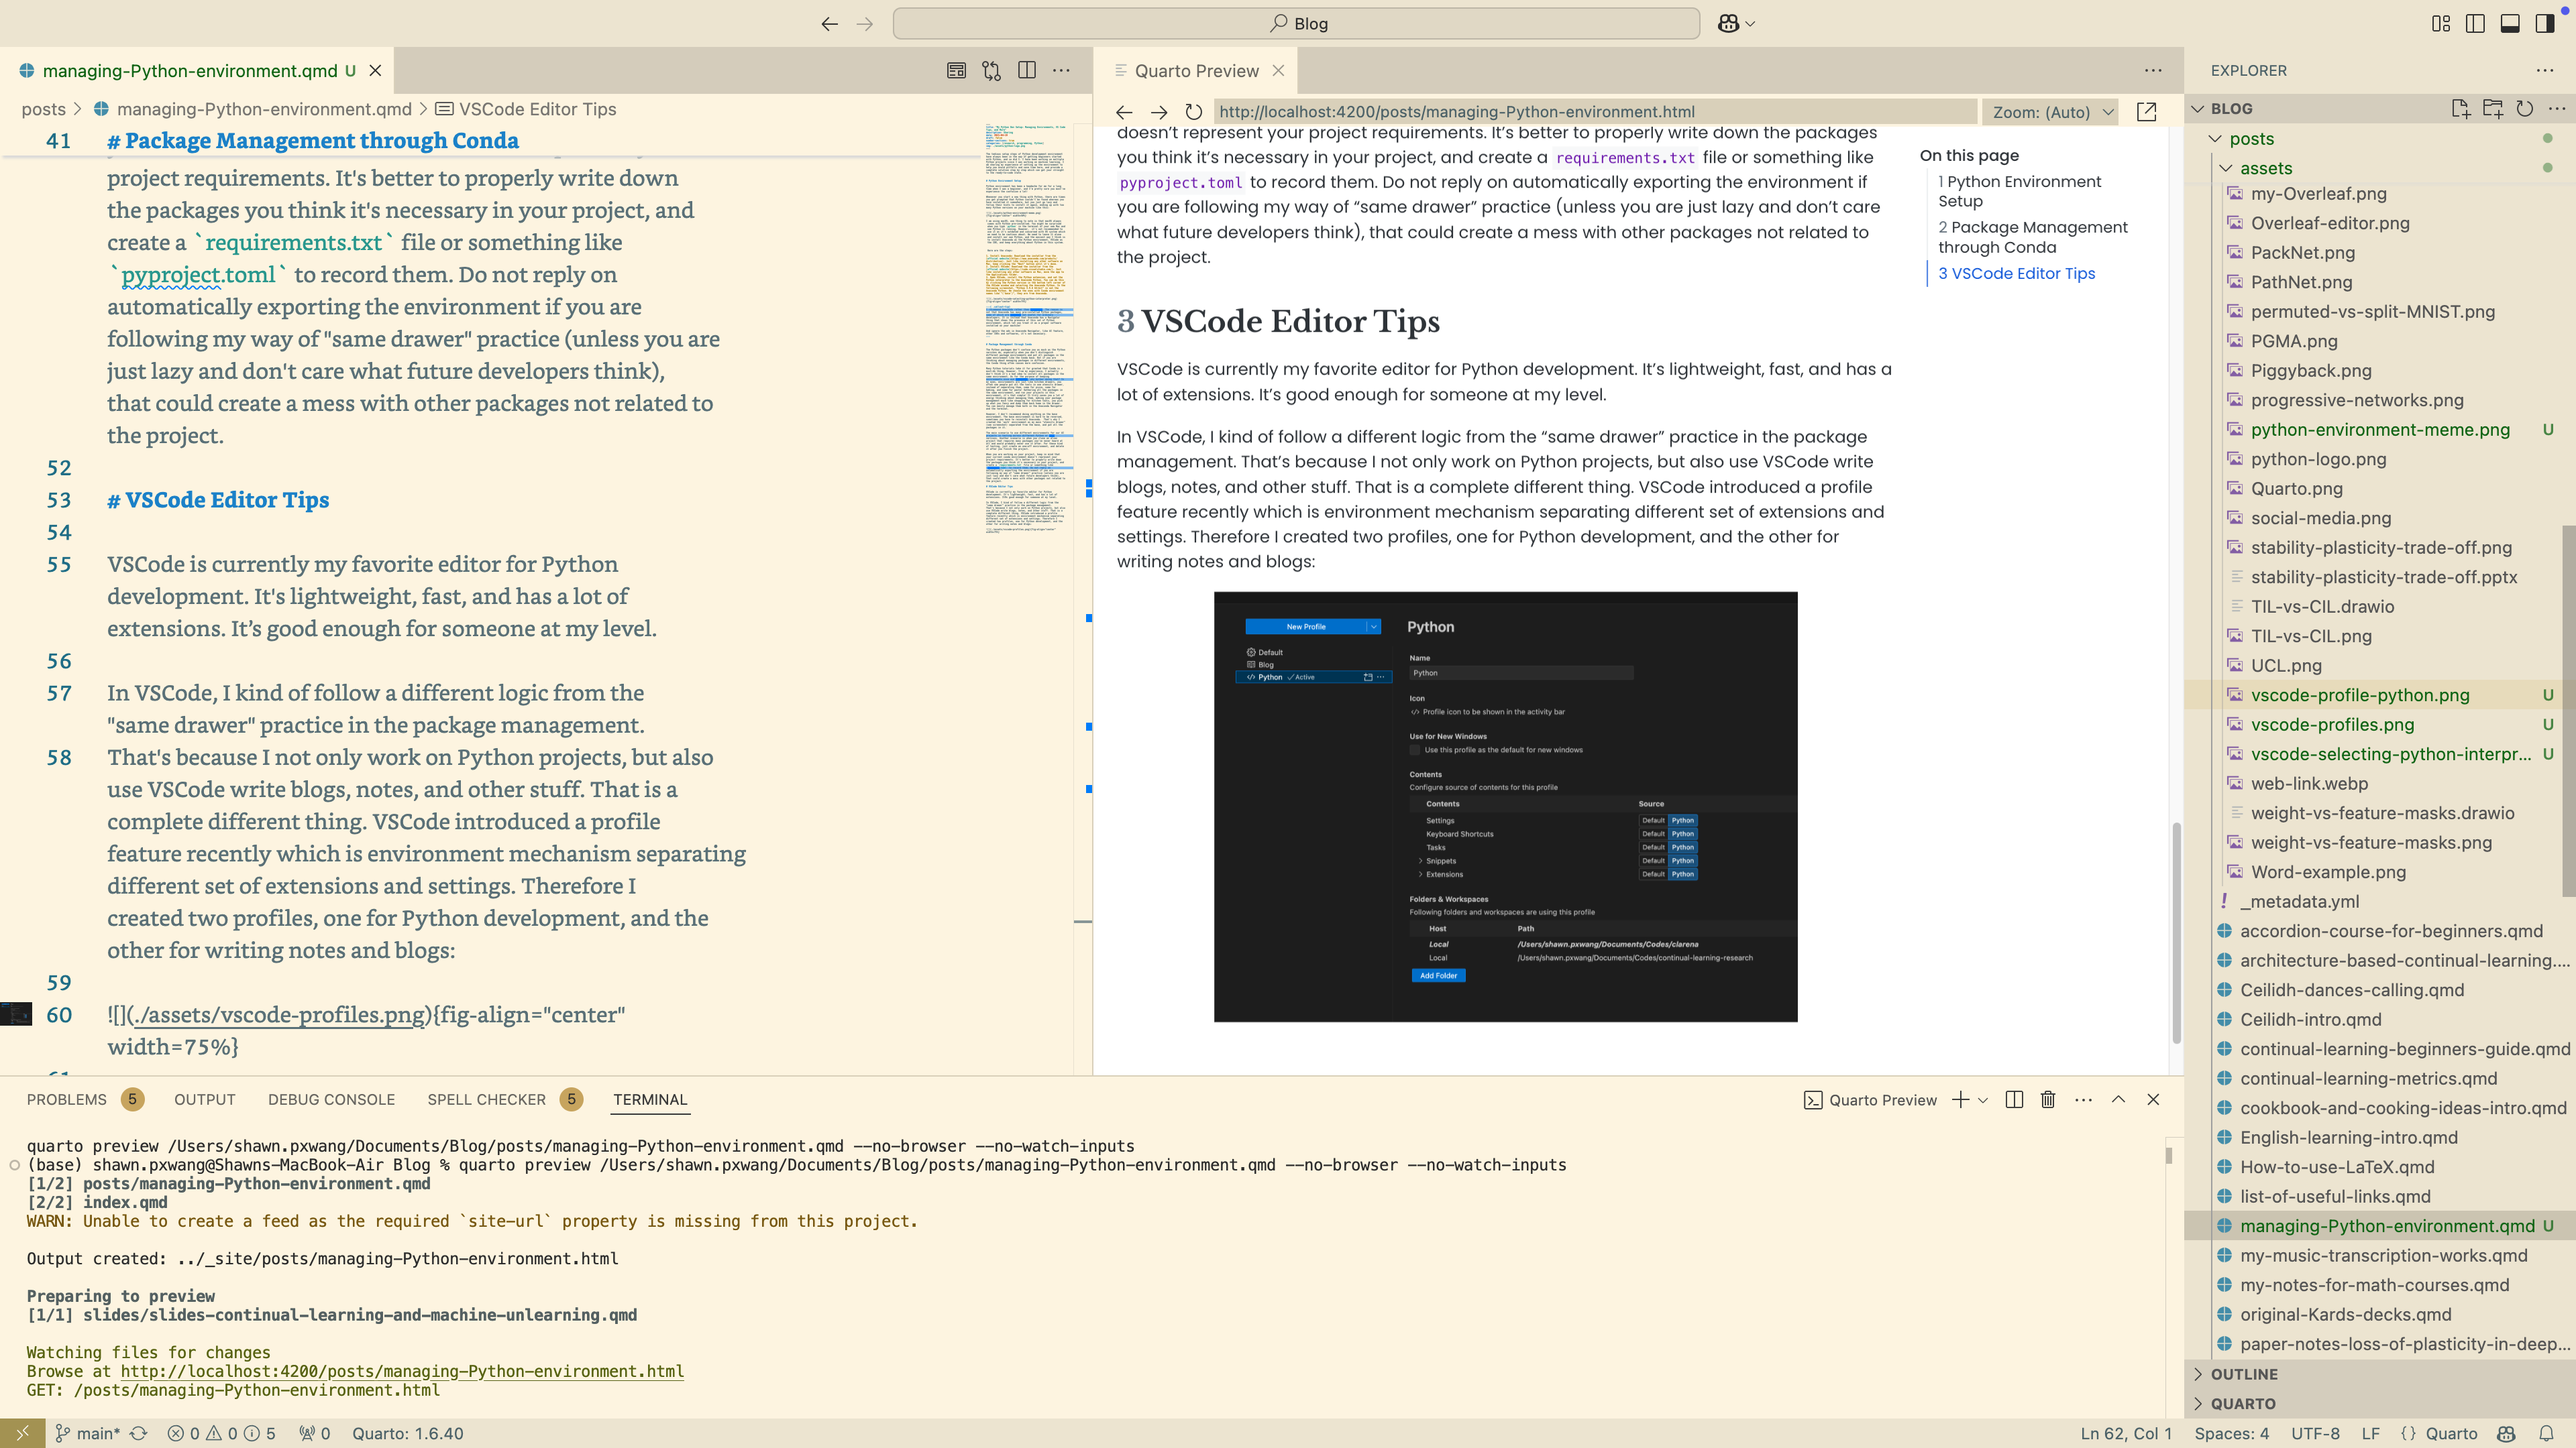
Task: Kill the terminal with the trash icon
Action: pos(2048,1099)
